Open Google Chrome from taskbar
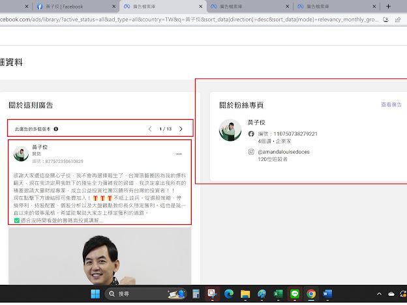 tap(310, 294)
